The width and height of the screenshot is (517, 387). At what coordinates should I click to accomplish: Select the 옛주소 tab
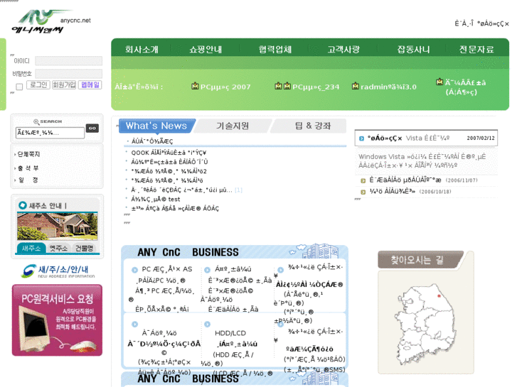58,248
